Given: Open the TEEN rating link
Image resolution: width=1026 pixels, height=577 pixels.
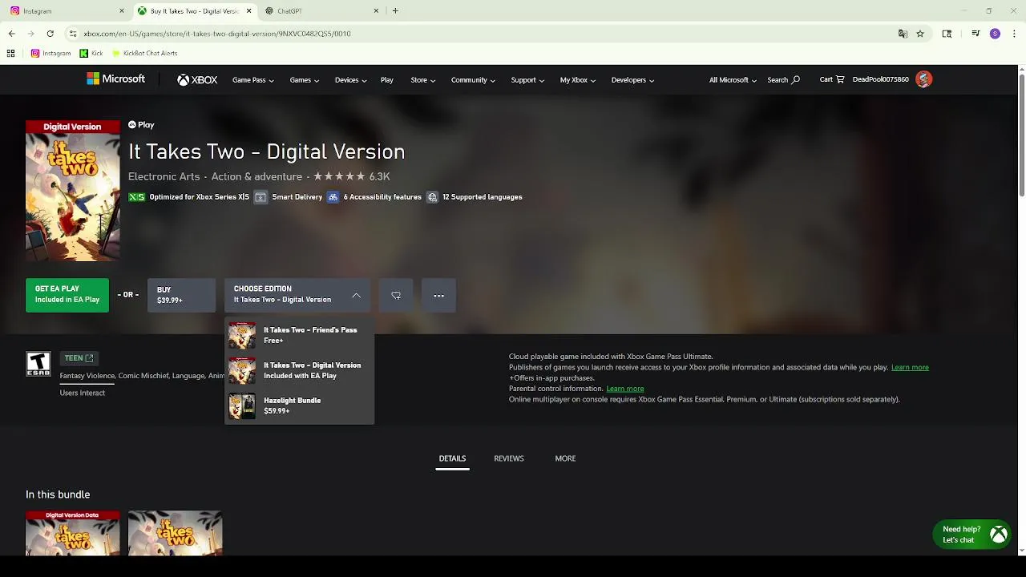Looking at the screenshot, I should [x=79, y=358].
